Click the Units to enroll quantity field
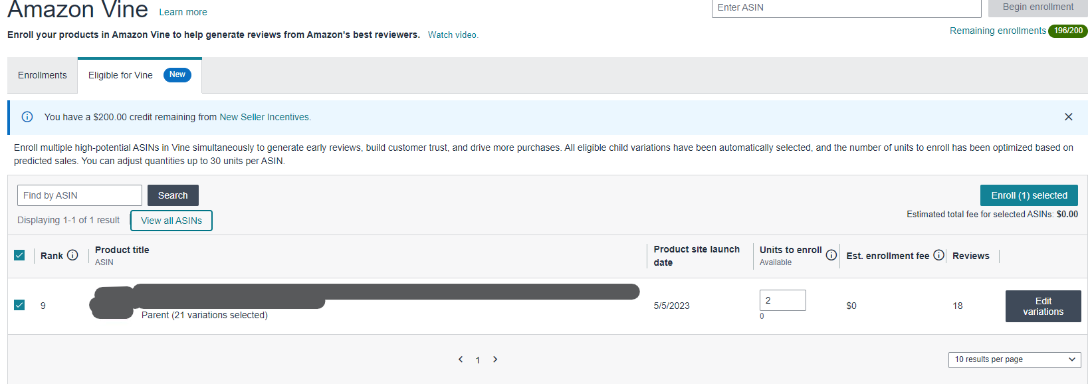Image resolution: width=1090 pixels, height=384 pixels. click(782, 300)
